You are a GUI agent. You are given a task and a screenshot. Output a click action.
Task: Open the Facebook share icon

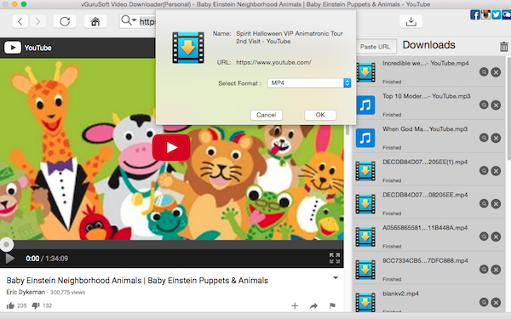(475, 14)
